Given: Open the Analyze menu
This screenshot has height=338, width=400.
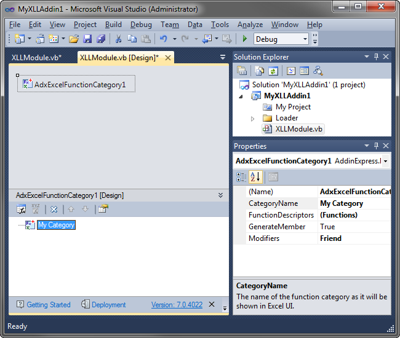Looking at the screenshot, I should coord(250,25).
